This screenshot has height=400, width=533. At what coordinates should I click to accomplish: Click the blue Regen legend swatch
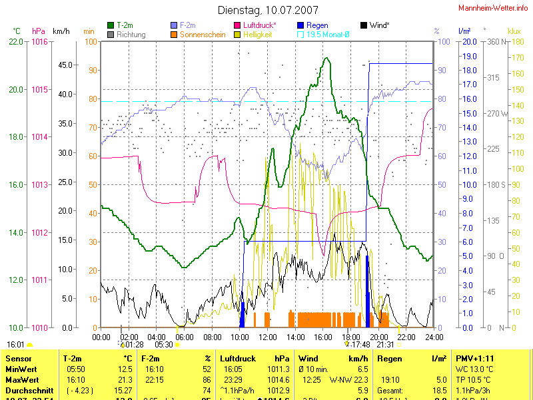(300, 25)
